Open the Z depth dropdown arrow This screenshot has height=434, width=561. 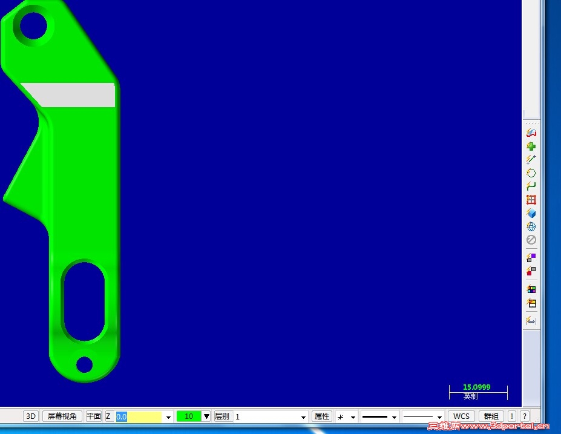click(x=168, y=416)
